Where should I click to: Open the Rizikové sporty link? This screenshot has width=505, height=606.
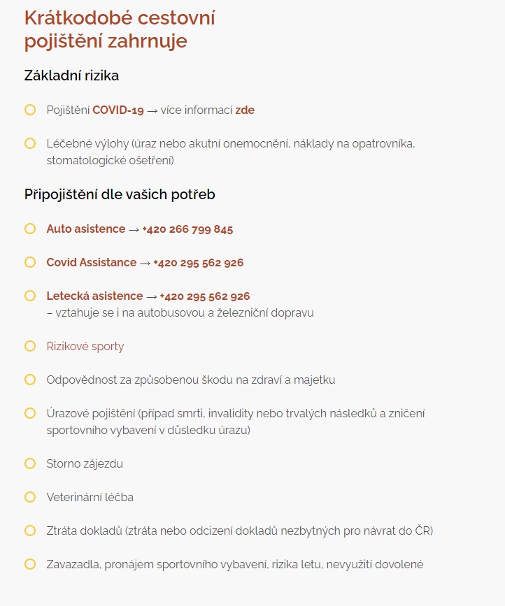pos(85,346)
